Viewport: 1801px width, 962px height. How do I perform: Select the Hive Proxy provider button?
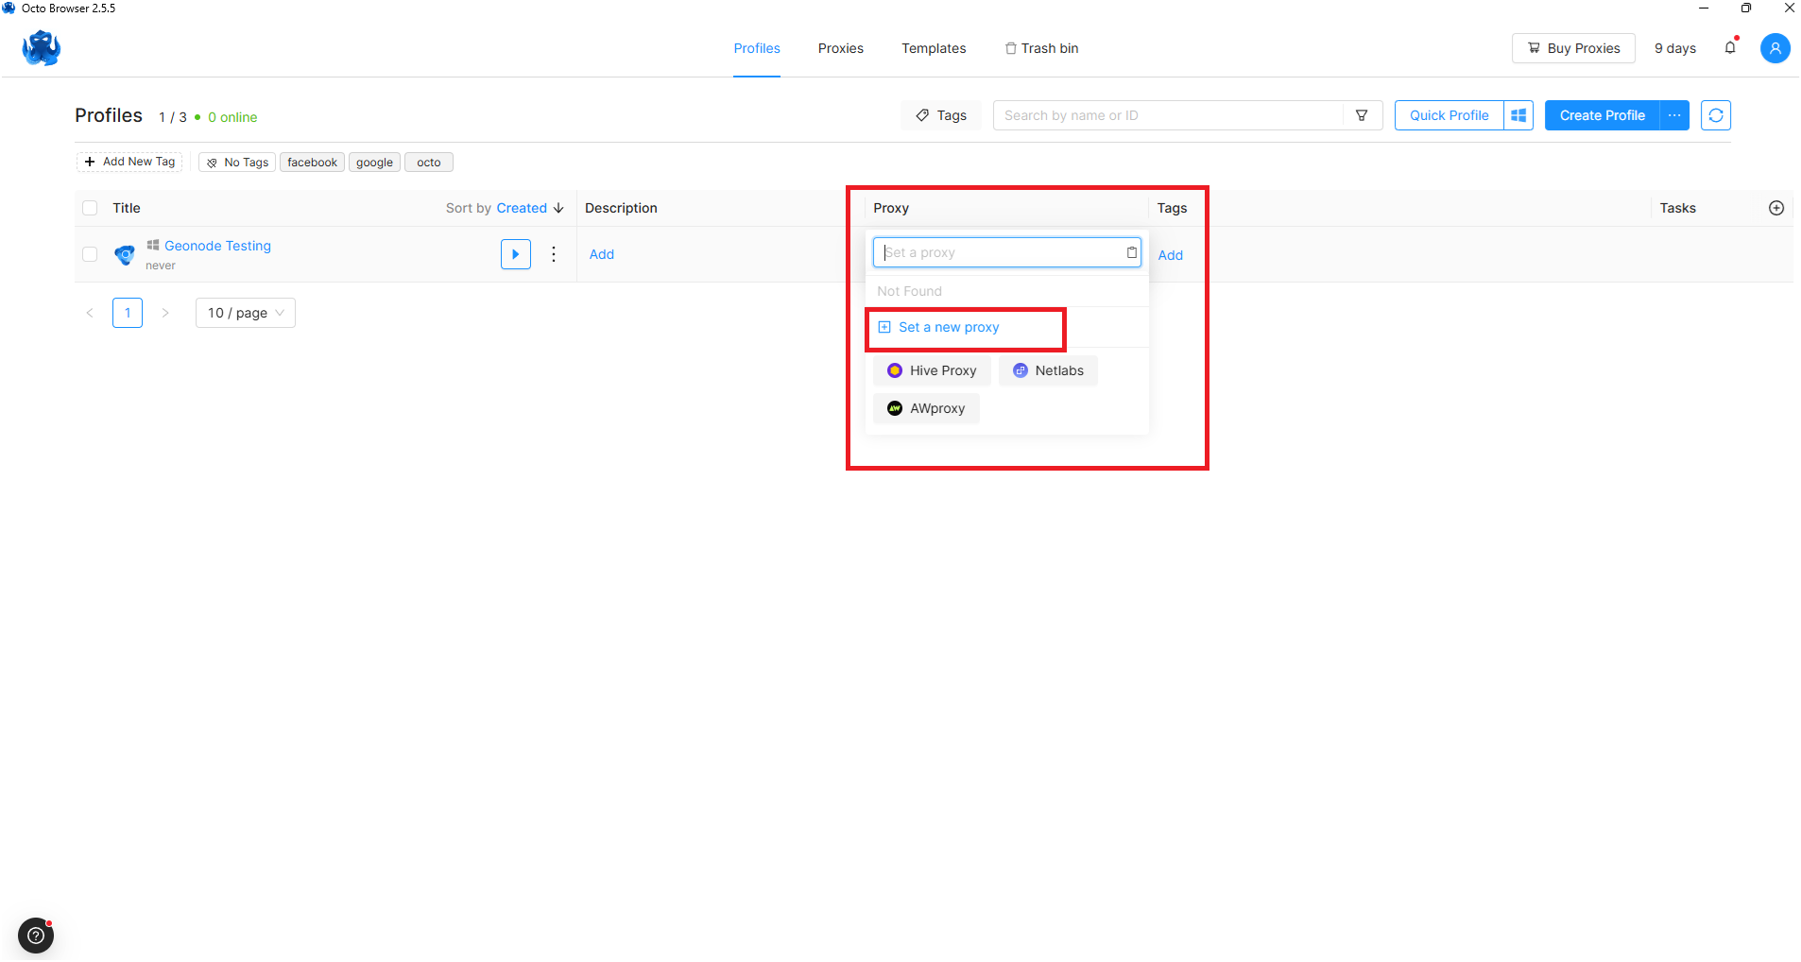(932, 370)
